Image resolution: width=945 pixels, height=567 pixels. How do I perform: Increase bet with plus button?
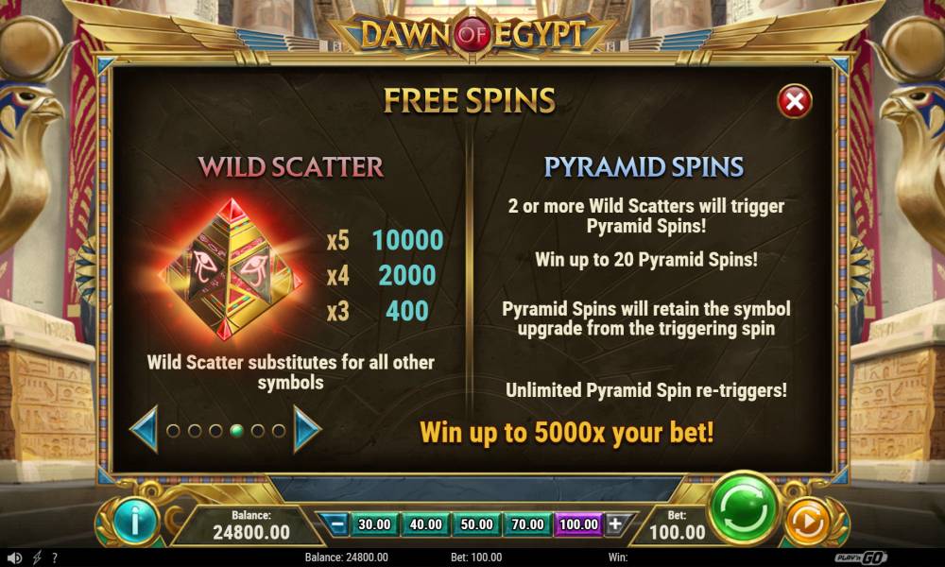click(x=615, y=524)
